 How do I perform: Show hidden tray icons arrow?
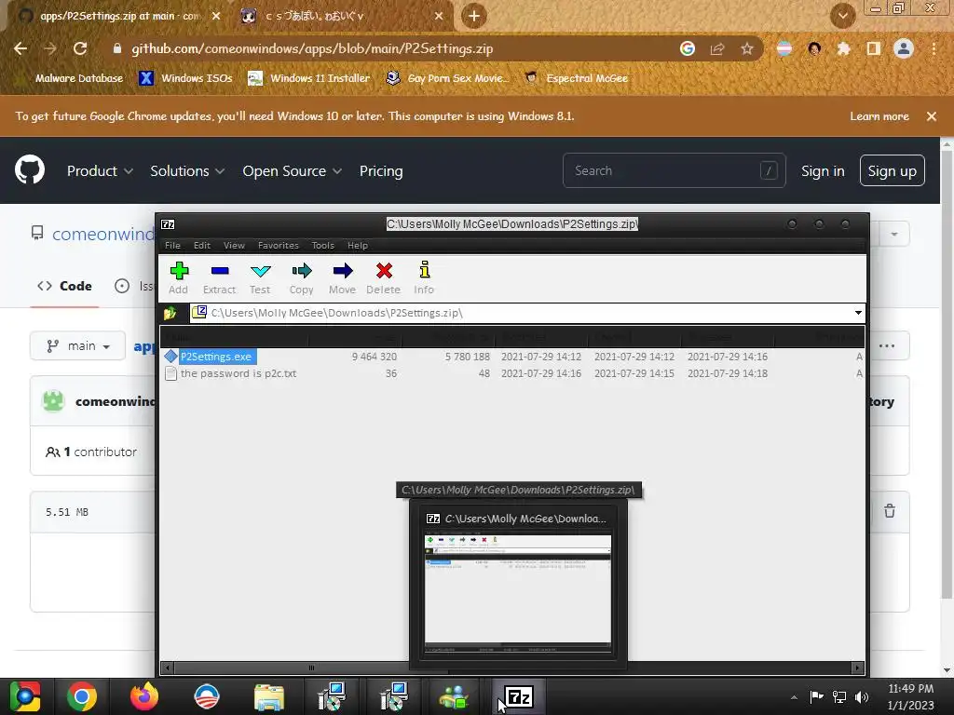point(794,697)
